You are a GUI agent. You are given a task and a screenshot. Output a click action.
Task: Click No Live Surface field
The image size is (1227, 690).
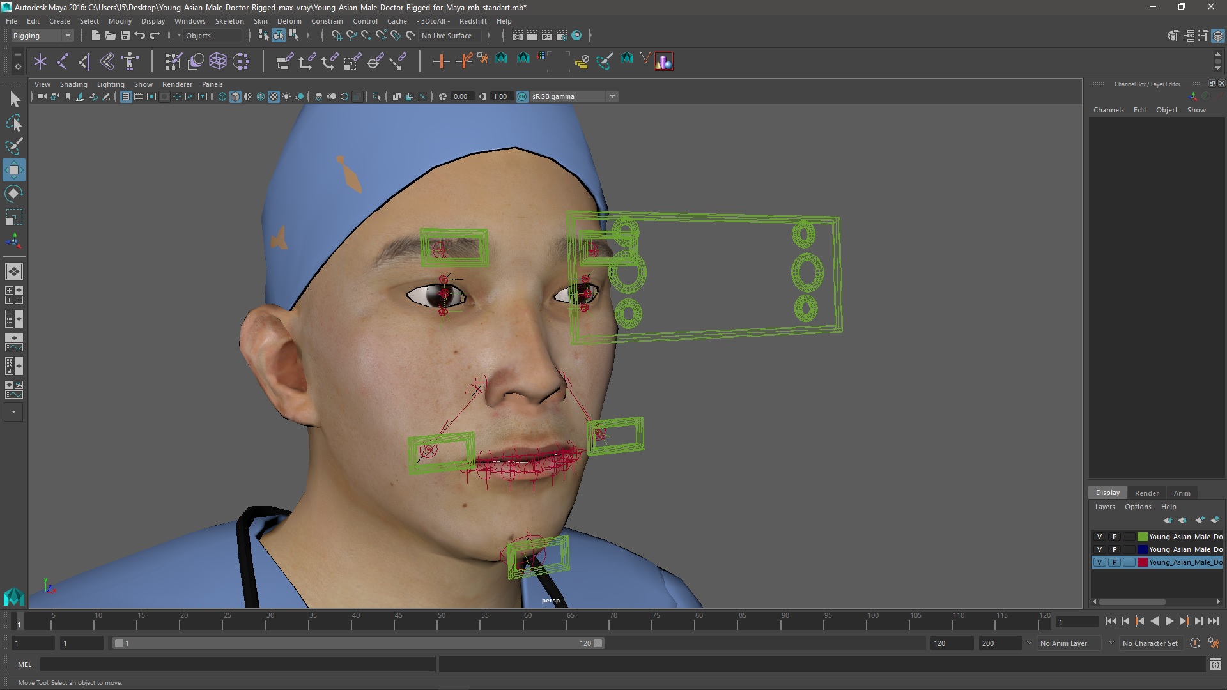451,36
